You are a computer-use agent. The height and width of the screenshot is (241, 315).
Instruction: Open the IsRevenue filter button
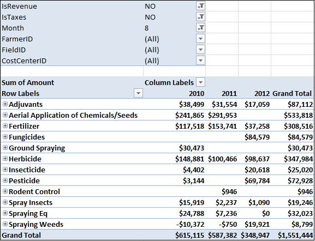[200, 6]
